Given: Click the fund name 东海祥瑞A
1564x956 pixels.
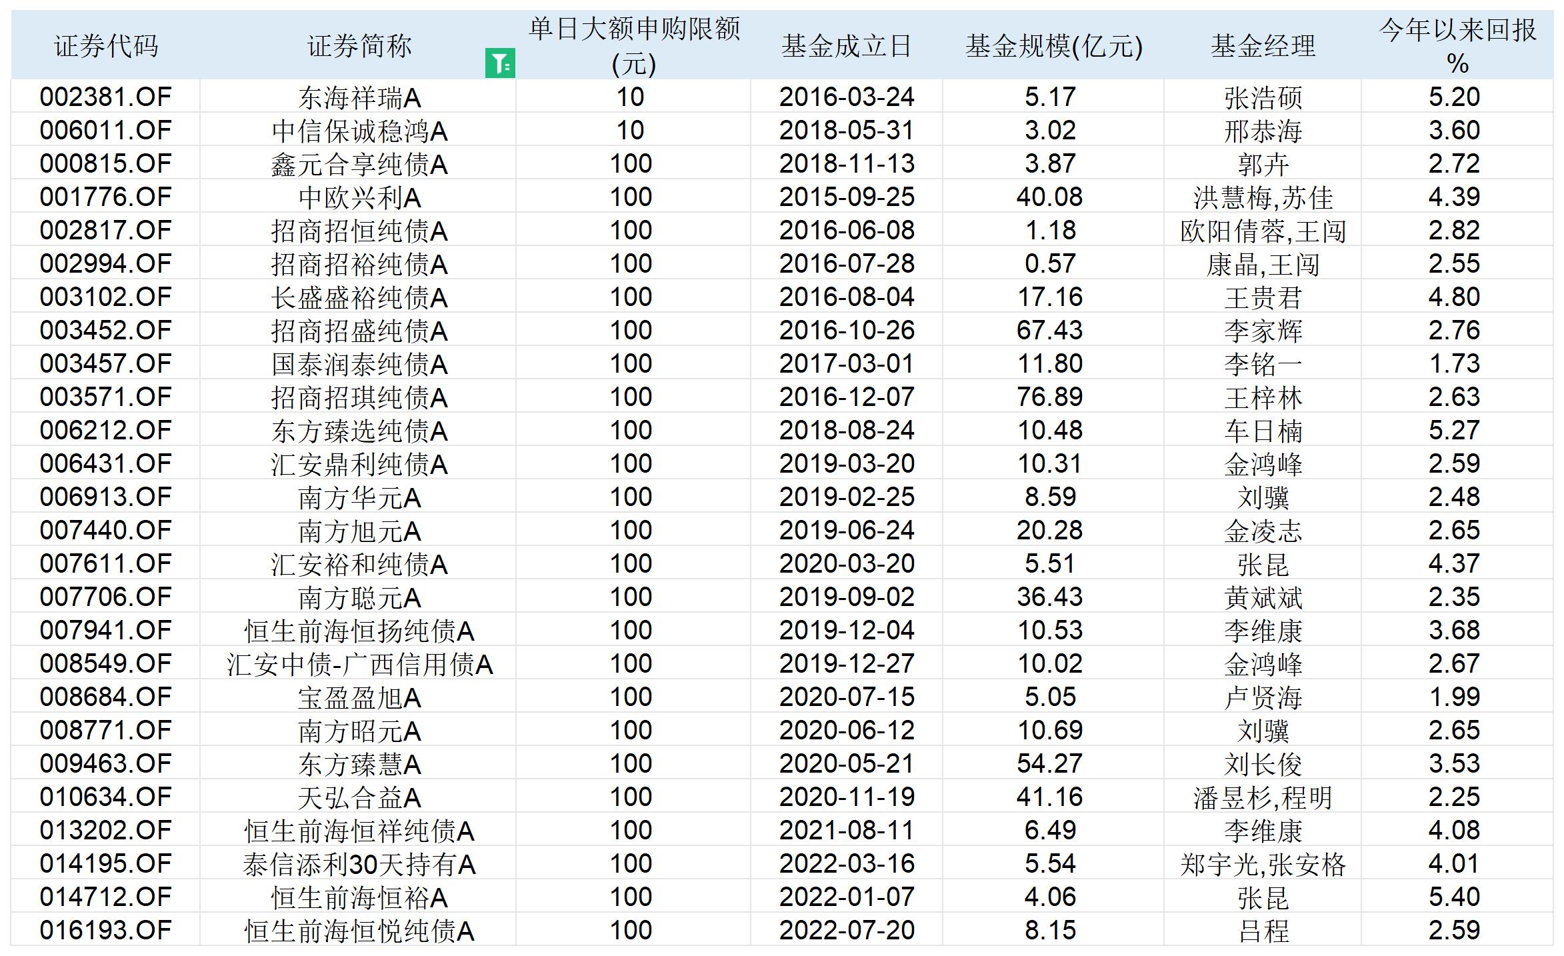Looking at the screenshot, I should tap(359, 98).
